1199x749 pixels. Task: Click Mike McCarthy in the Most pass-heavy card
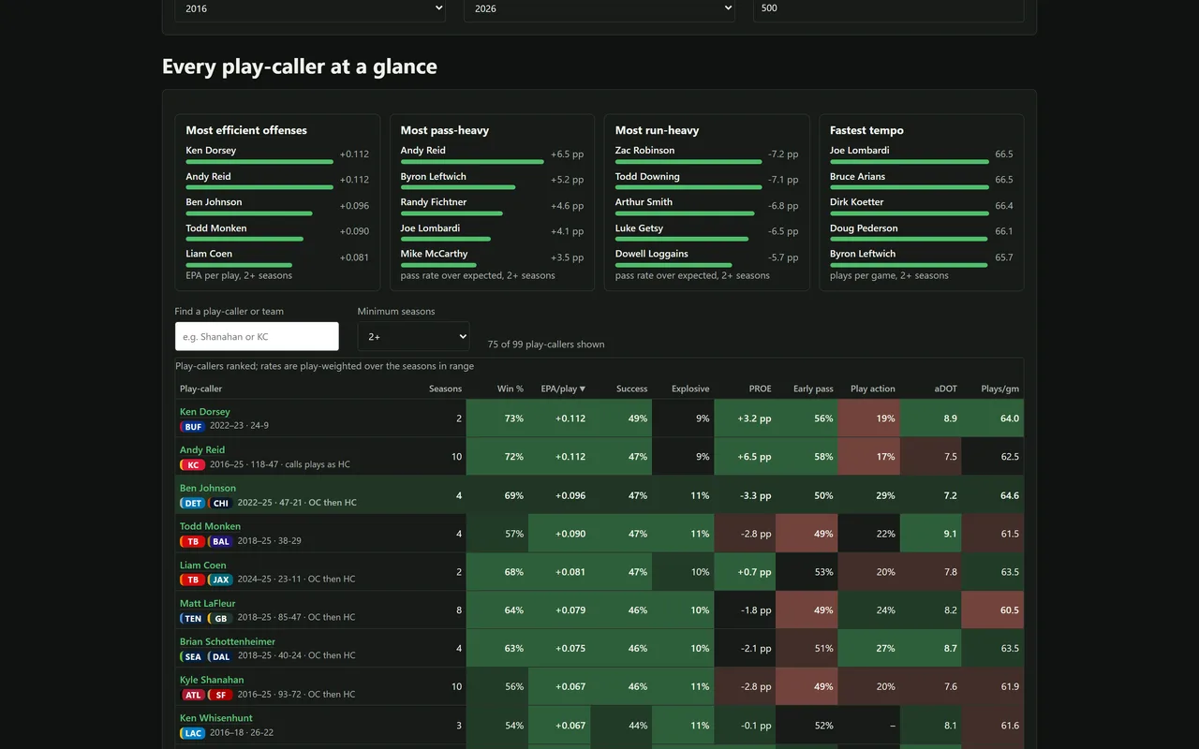coord(435,254)
